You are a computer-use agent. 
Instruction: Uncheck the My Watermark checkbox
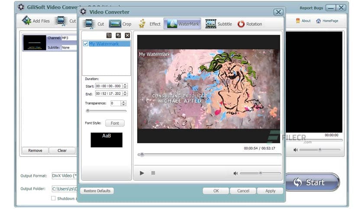[86, 44]
